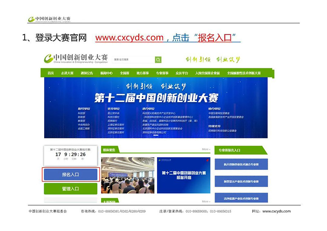Click the www.cxcyds.com link in the heading

129,38
